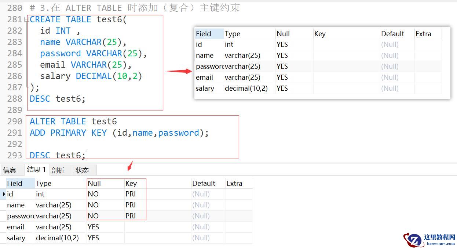457x248 pixels.
Task: Click line number 287 in the gutter
Action: [x=15, y=87]
